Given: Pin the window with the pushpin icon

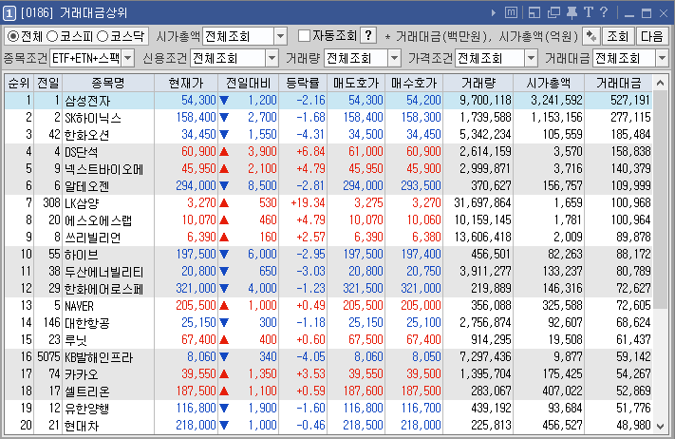Looking at the screenshot, I should pyautogui.click(x=572, y=13).
